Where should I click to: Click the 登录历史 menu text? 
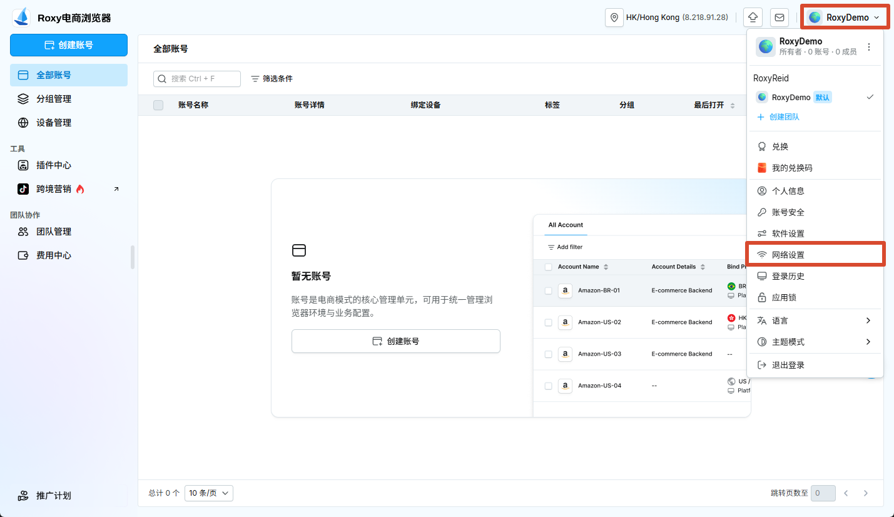click(x=788, y=276)
